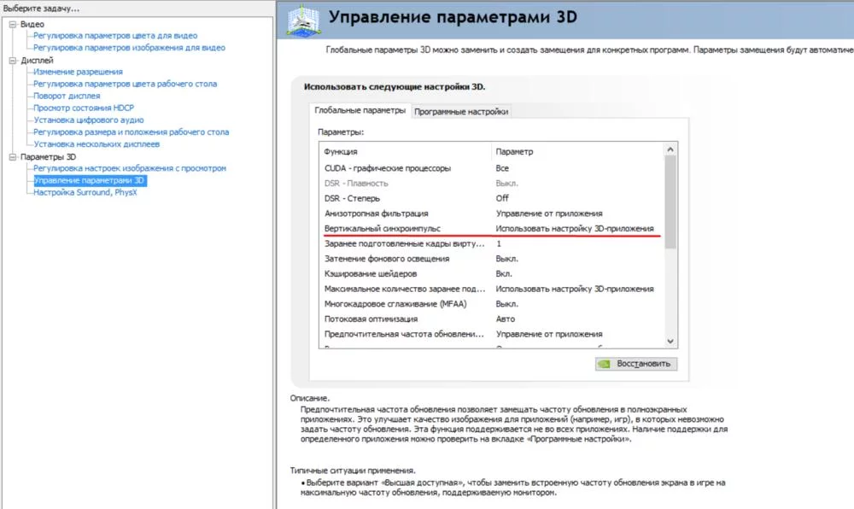The image size is (854, 509).
Task: Switch to Глобальные параметры tab
Action: tap(360, 110)
